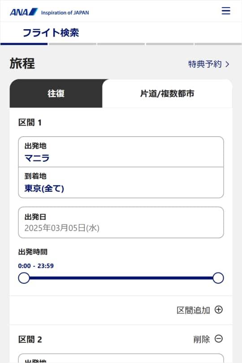Image resolution: width=242 pixels, height=363 pixels.
Task: Click the second progress step bar
Action: click(73, 44)
